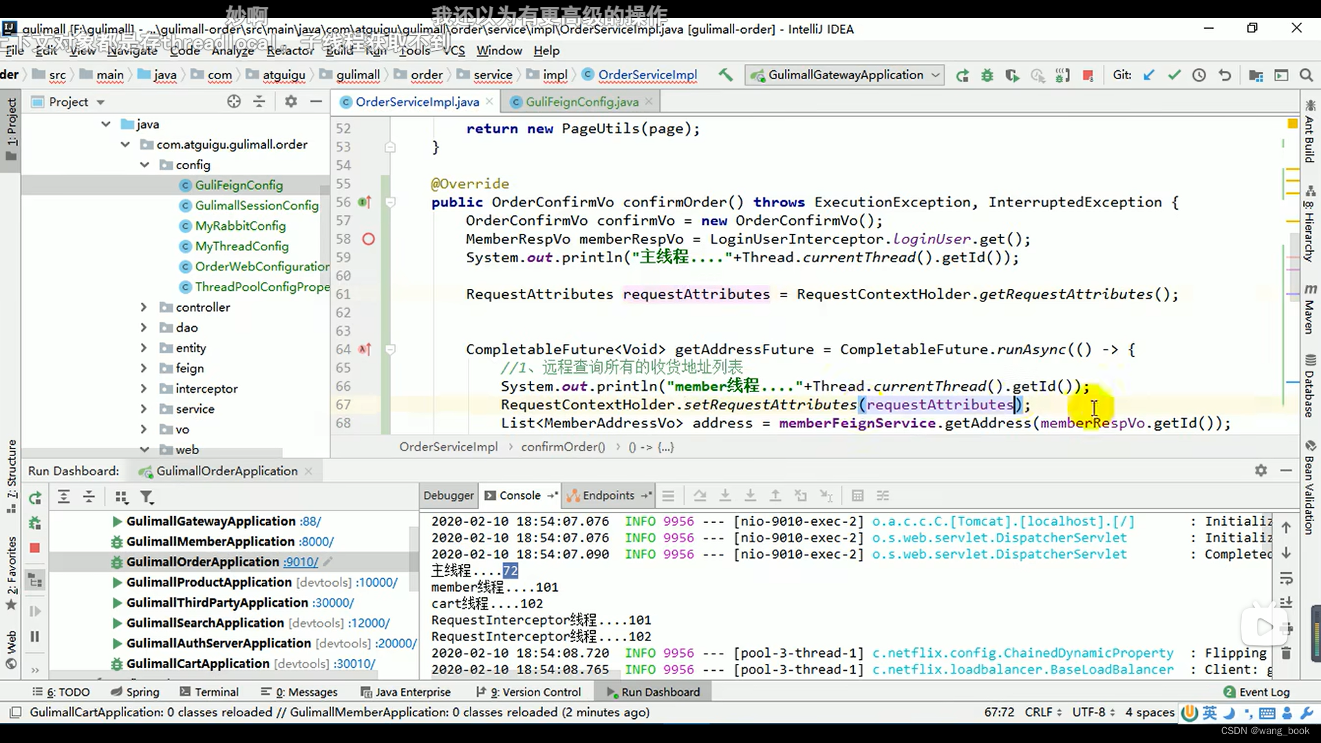Open Search Everywhere magnifier icon
The image size is (1321, 743).
coord(1306,75)
